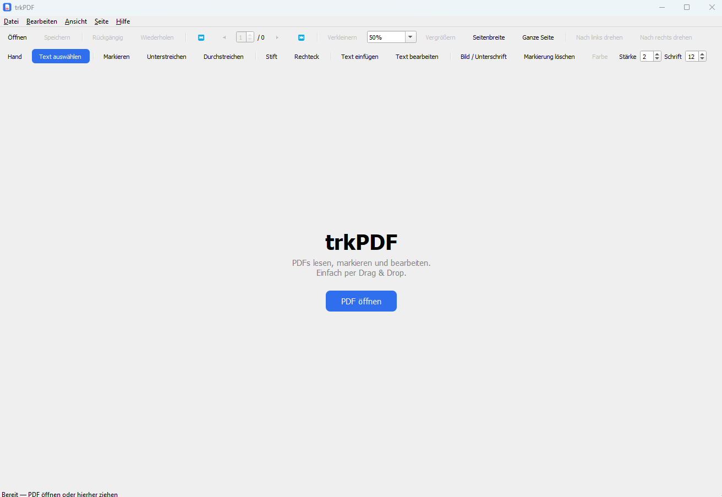Select the Text auswählen tool
Screen dimensions: 722x497
pyautogui.click(x=61, y=56)
